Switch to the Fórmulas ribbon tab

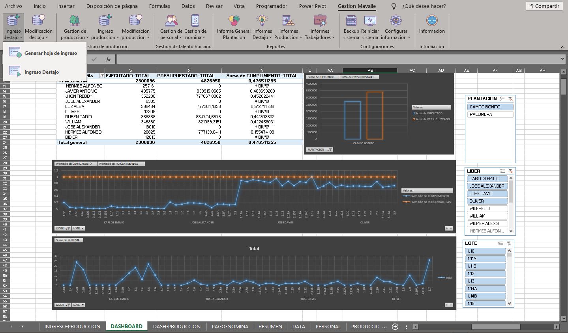159,6
